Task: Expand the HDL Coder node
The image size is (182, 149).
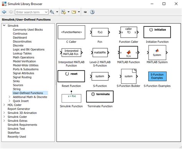Action: click(x=4, y=105)
